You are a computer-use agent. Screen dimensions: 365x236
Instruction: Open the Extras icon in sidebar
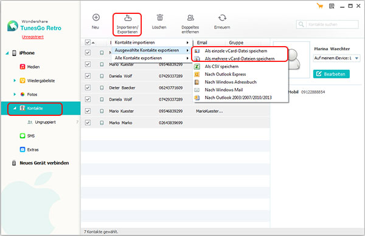point(23,149)
